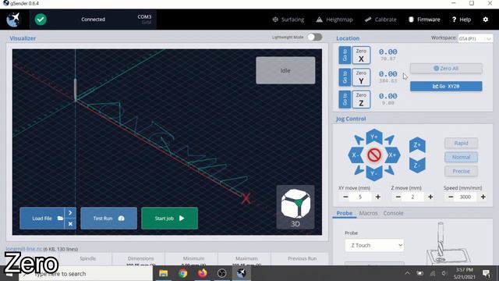Image resolution: width=499 pixels, height=281 pixels.
Task: Click the red cancel jog button
Action: [374, 155]
